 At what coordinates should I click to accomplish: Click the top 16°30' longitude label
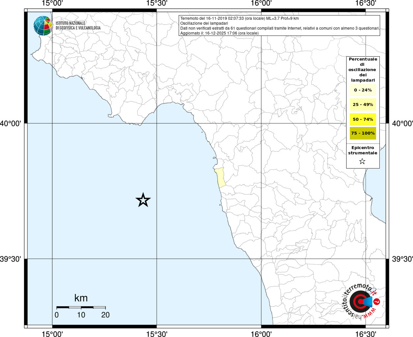366,3
